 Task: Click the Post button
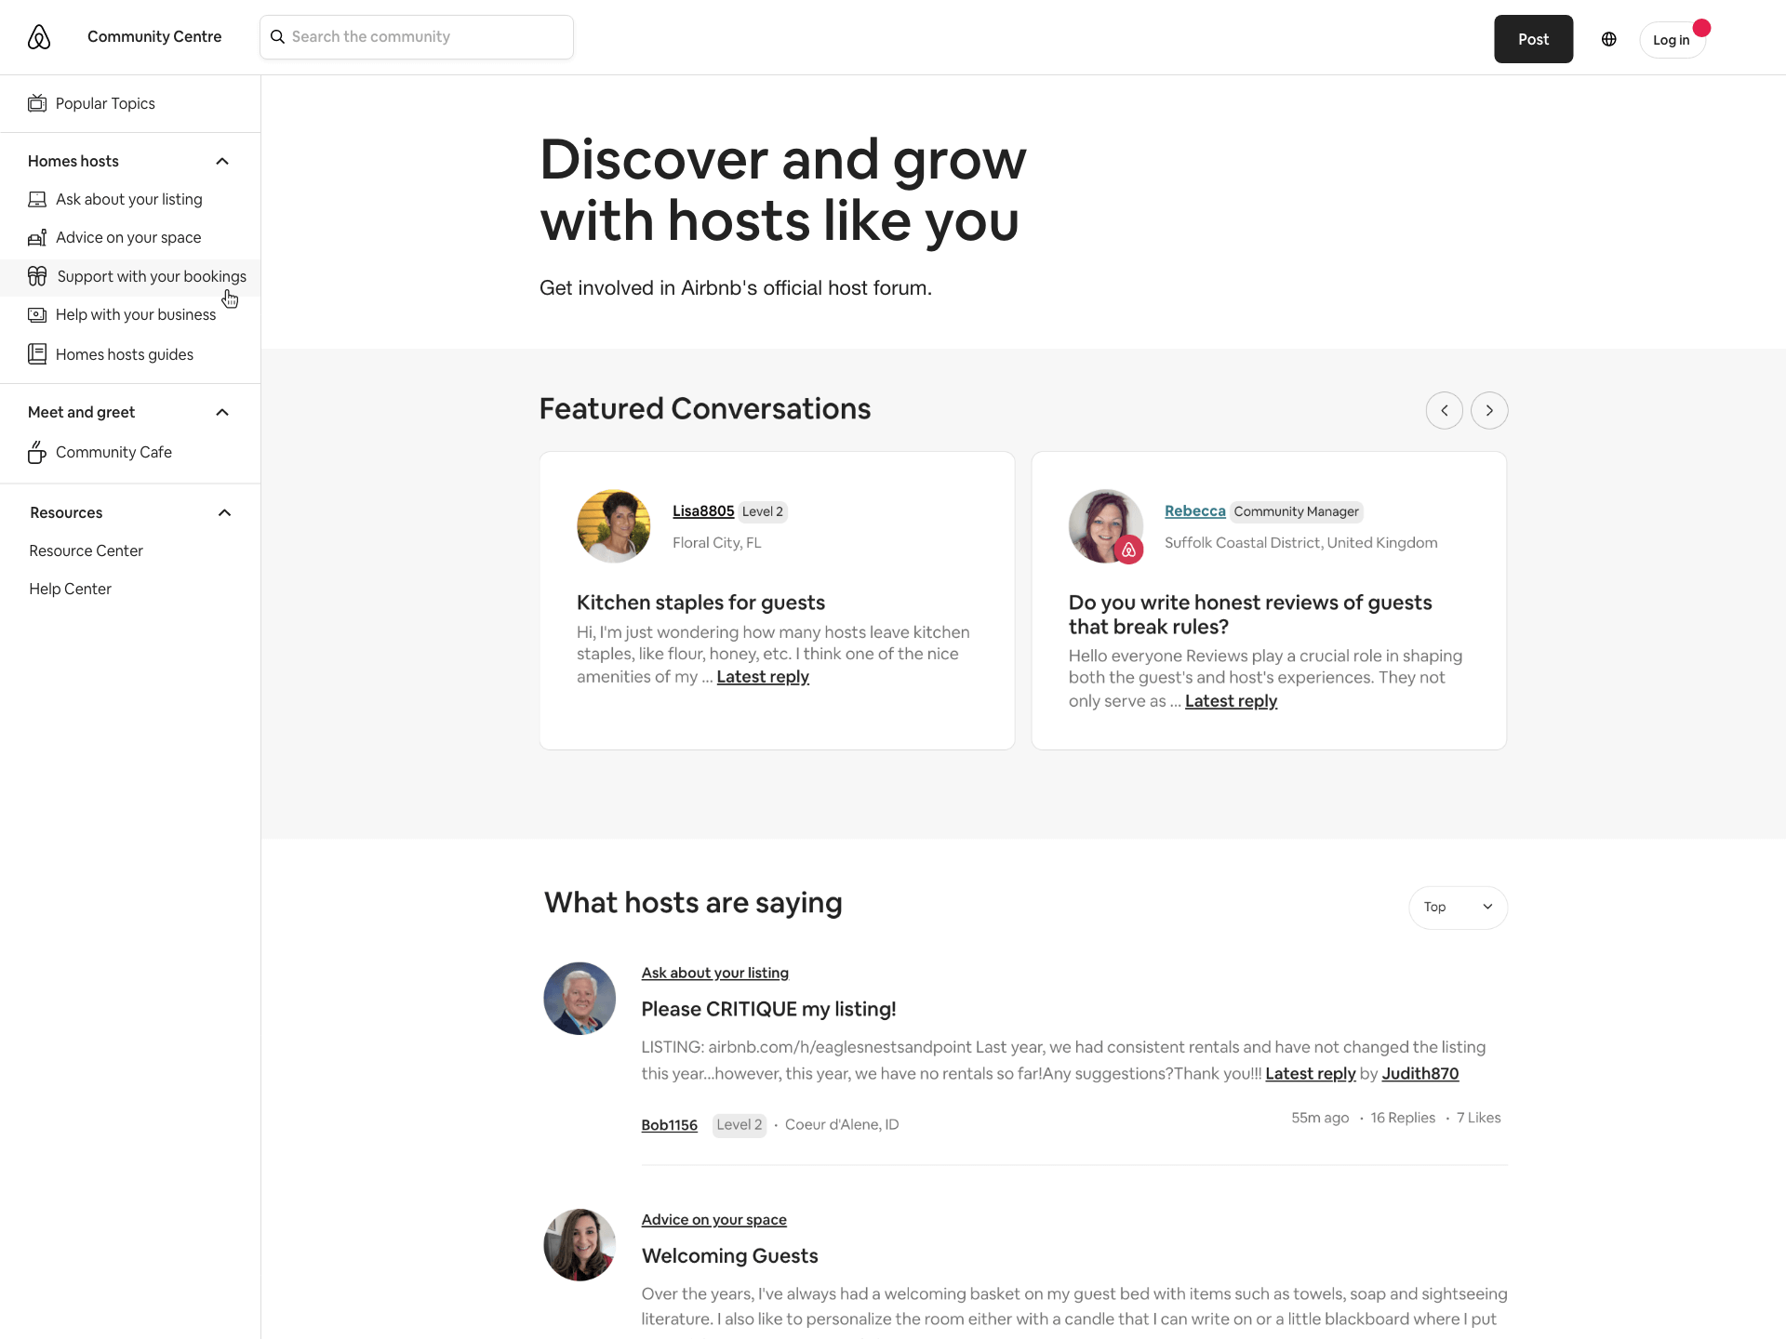pos(1532,39)
